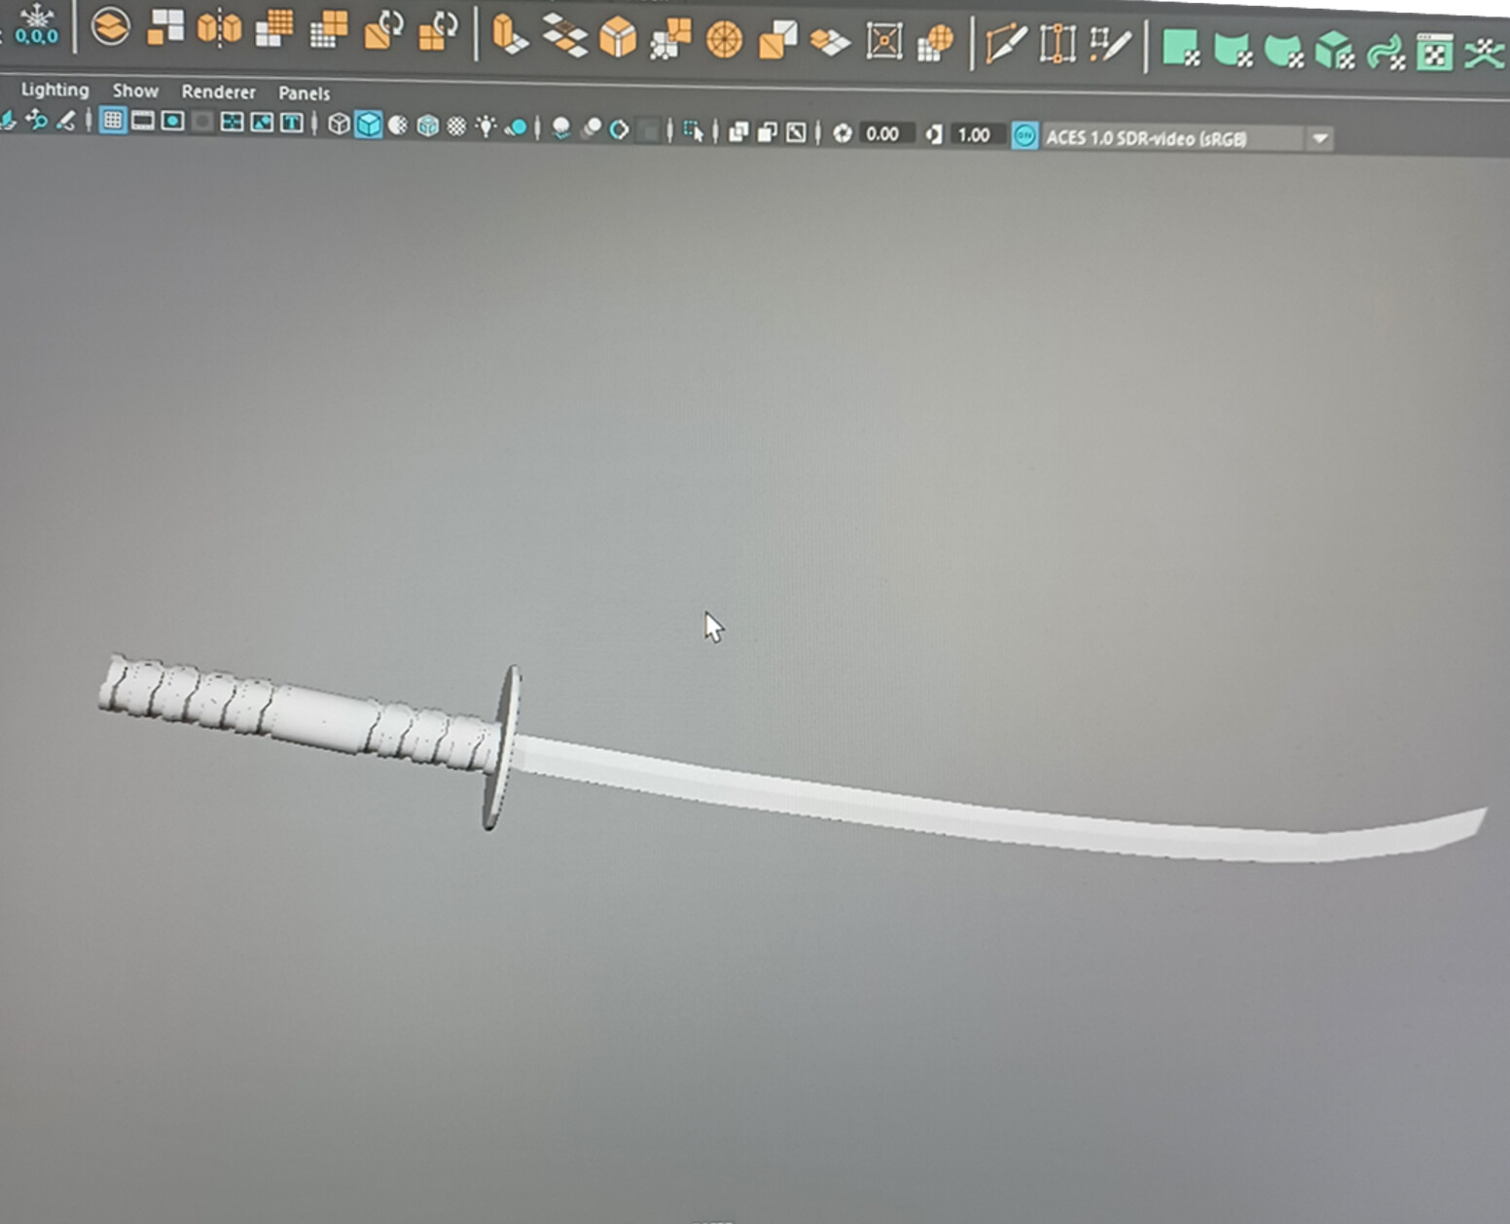Click the resolution gate icon
The width and height of the screenshot is (1510, 1224).
(x=172, y=123)
